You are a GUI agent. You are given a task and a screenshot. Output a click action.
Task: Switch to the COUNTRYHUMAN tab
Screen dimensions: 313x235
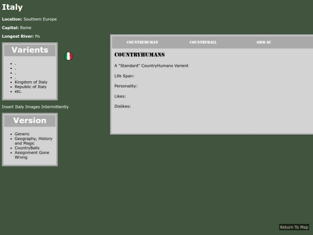[x=143, y=42]
